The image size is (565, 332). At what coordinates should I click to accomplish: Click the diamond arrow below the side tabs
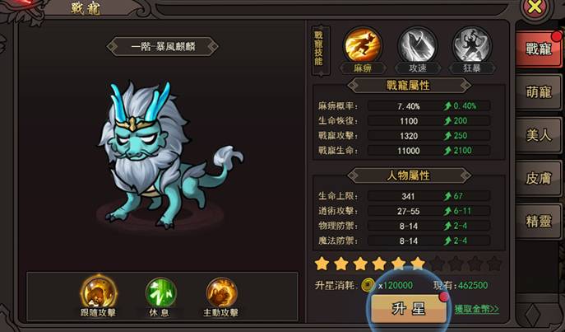[x=533, y=315]
